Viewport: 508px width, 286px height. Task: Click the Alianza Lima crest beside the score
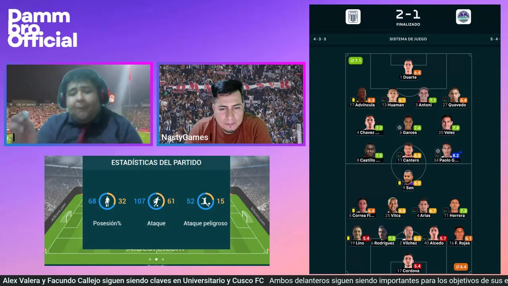353,17
